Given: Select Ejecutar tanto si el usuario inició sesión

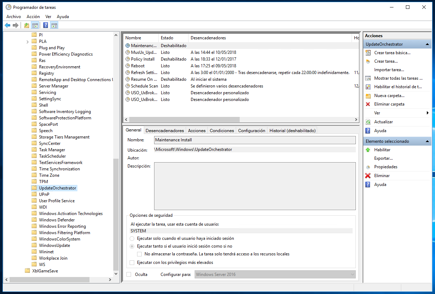Looking at the screenshot, I should click(x=132, y=246).
